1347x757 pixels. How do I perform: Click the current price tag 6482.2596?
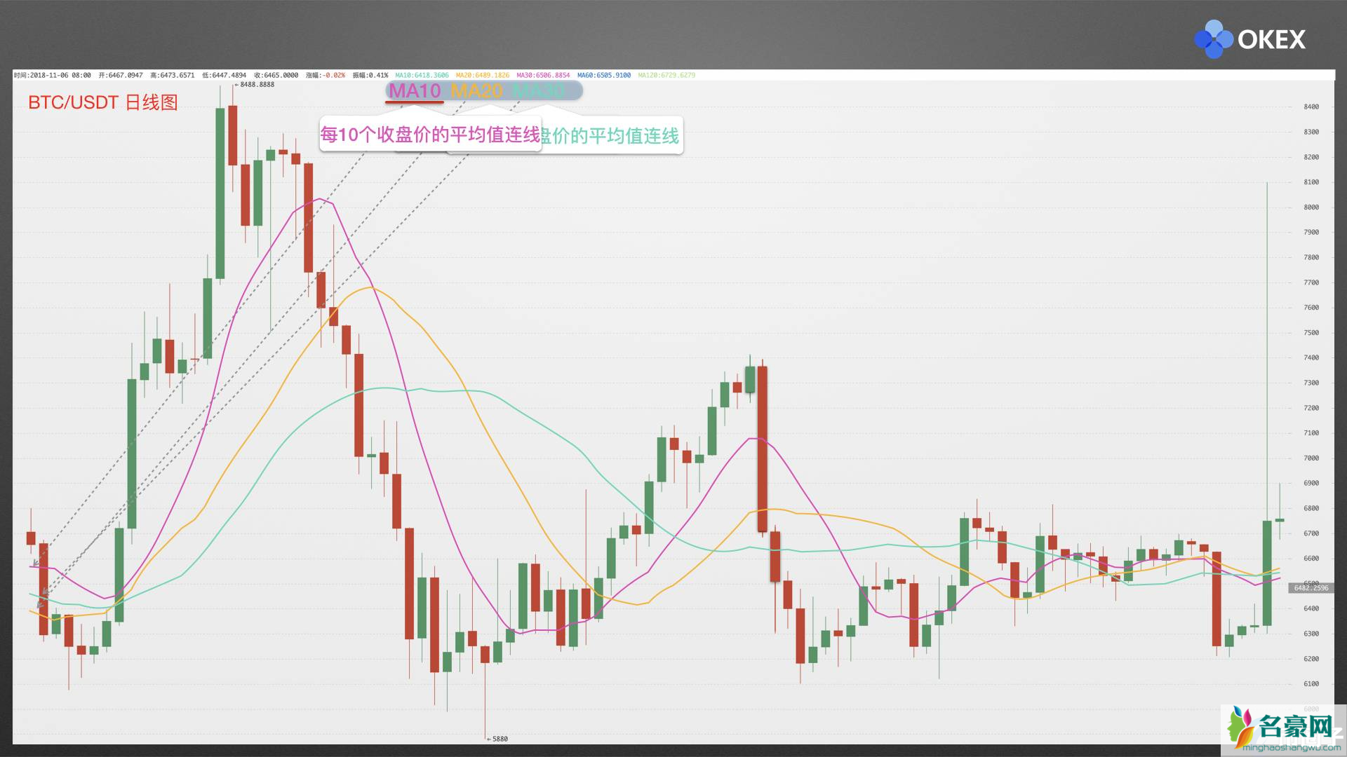coord(1311,588)
